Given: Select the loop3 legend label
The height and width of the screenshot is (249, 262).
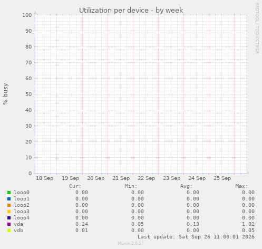Looking at the screenshot, I should tap(22, 212).
